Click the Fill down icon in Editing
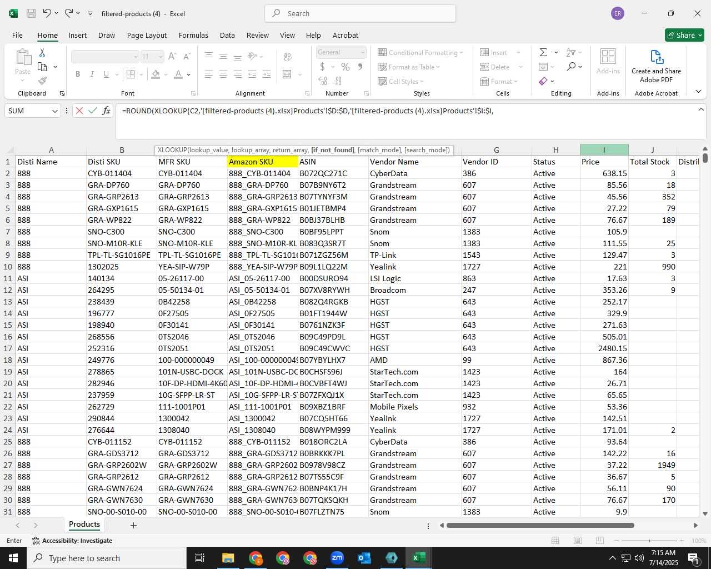711x569 pixels. [x=543, y=67]
